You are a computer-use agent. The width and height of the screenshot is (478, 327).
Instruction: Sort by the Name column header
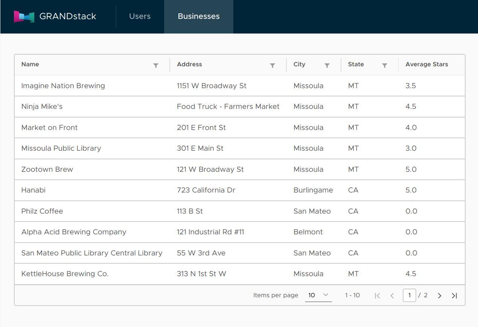click(x=30, y=64)
